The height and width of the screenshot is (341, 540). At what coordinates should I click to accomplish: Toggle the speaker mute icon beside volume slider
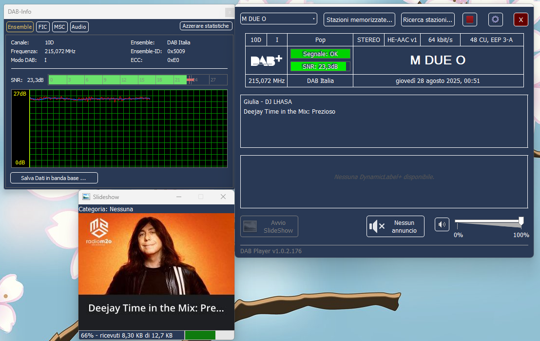442,224
